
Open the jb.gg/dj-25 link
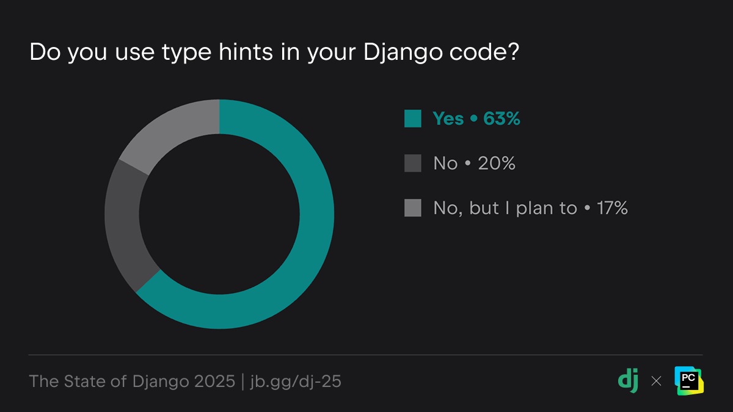point(296,381)
